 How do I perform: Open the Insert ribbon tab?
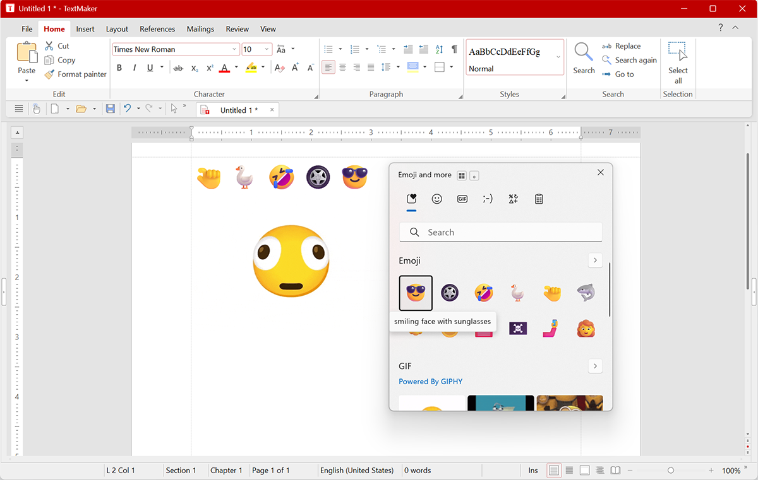click(85, 29)
